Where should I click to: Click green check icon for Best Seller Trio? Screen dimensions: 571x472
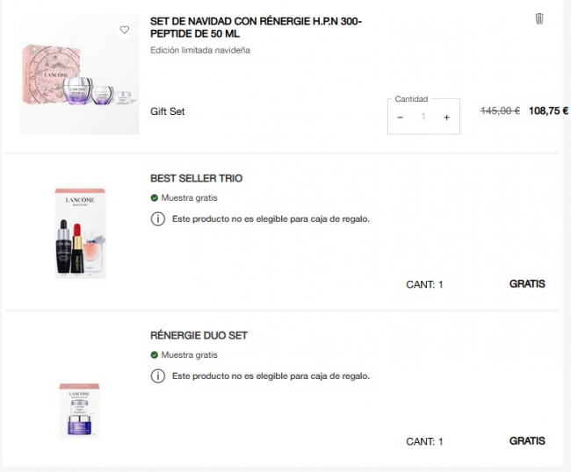(155, 198)
